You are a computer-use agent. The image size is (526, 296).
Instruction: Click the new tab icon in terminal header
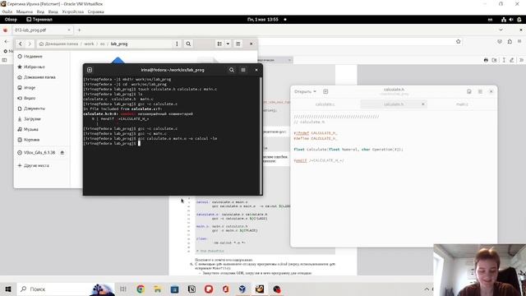[90, 70]
